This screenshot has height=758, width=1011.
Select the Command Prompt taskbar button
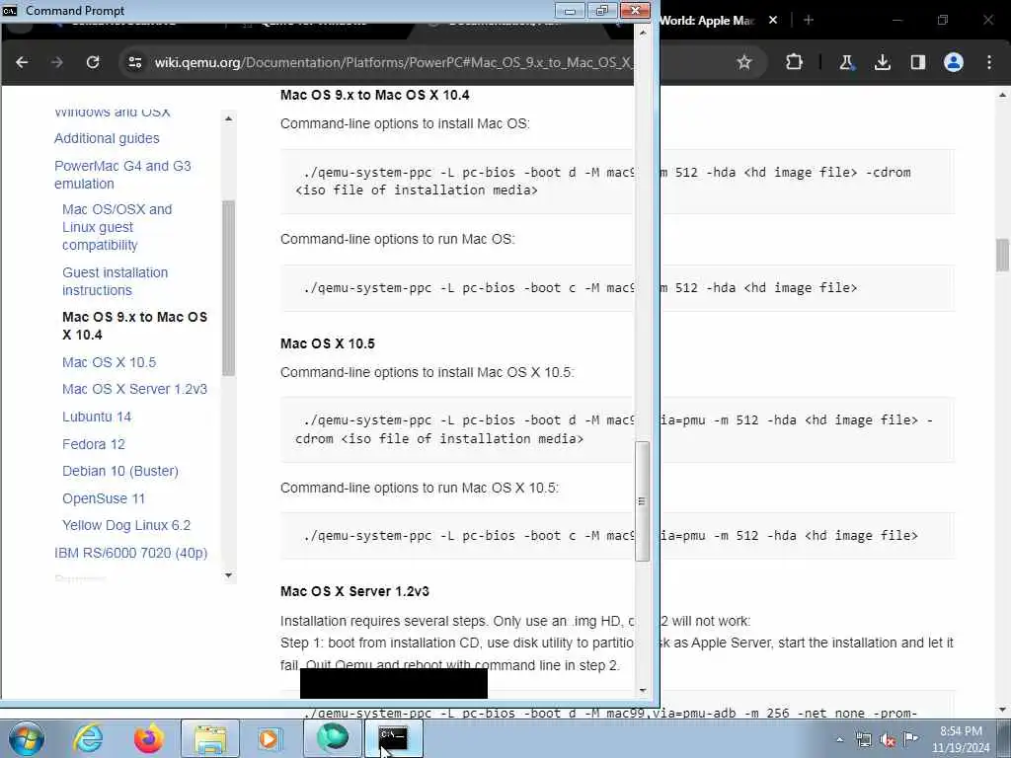tap(393, 738)
